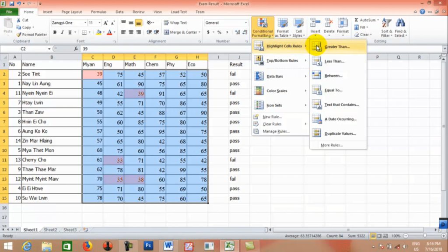Open the font name dropdown
This screenshot has width=448, height=252.
pyautogui.click(x=85, y=23)
